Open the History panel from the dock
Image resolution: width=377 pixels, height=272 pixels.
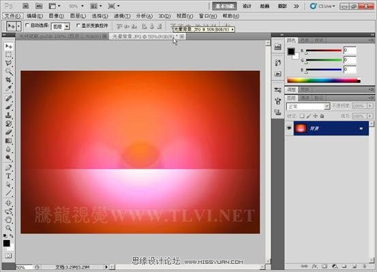click(277, 63)
